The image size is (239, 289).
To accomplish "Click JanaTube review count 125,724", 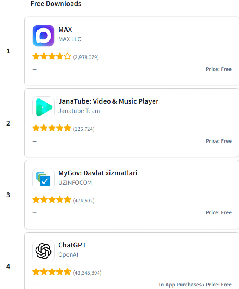I will 84,129.
